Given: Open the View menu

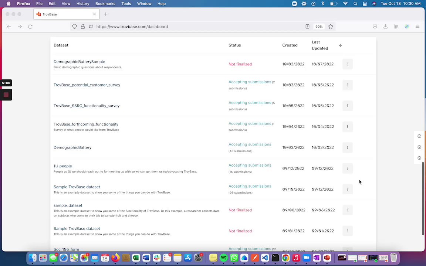Looking at the screenshot, I should click(x=66, y=4).
